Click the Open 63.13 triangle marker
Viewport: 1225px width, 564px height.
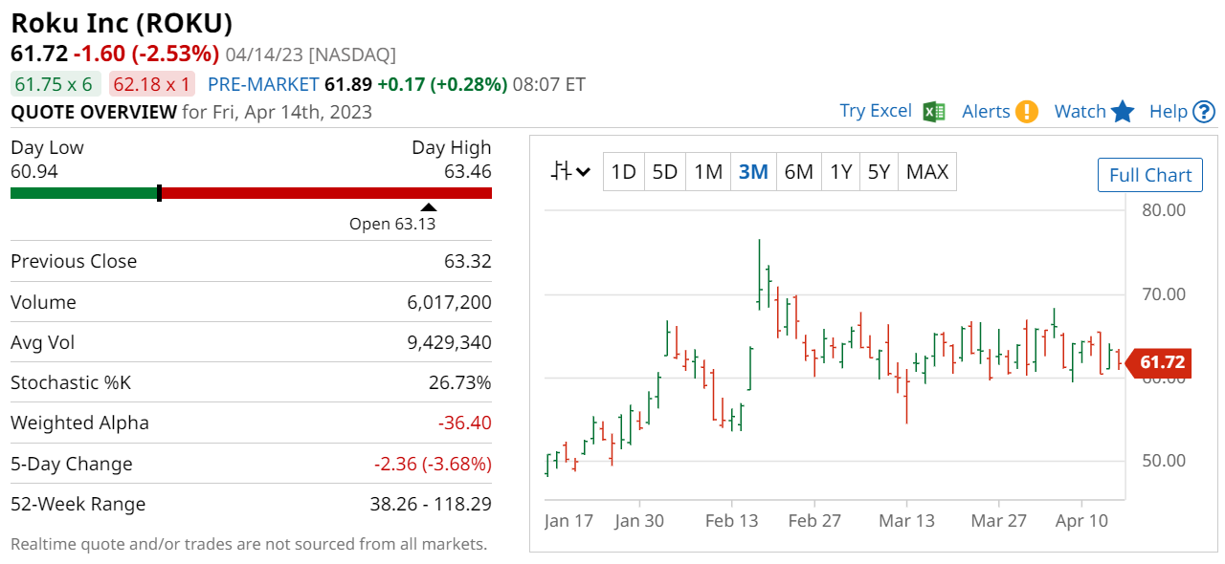point(429,206)
